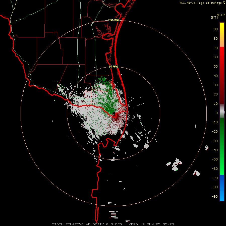Click the NEXR label above the color scale
Screen dimensions: 226x226
click(221, 15)
